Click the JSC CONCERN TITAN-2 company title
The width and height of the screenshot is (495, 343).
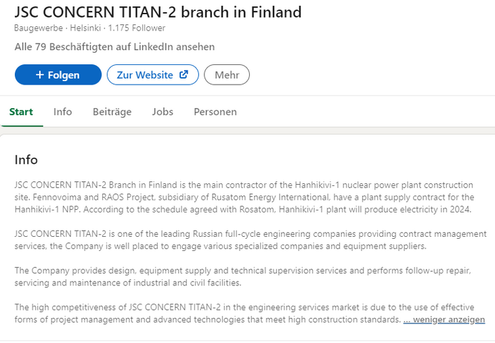pyautogui.click(x=158, y=12)
